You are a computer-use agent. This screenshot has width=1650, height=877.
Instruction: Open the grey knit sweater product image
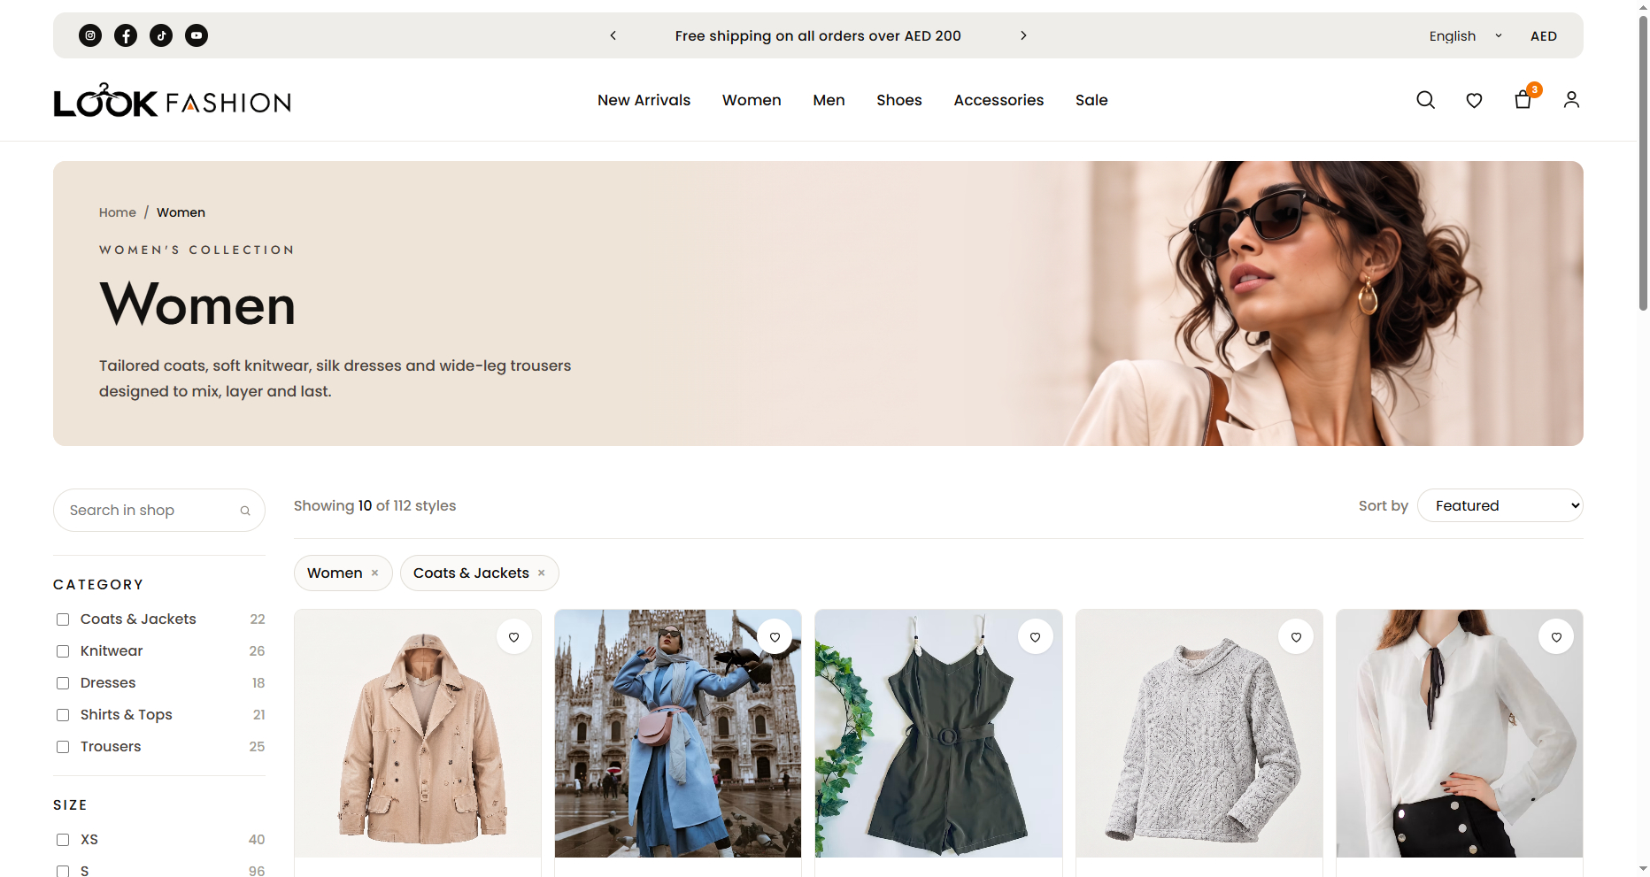(1199, 734)
